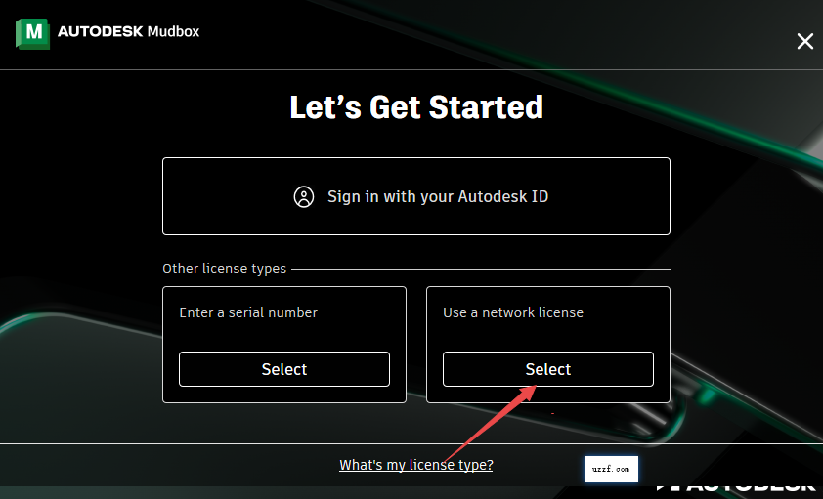Click the word Mudbox in the title
The height and width of the screenshot is (499, 823).
point(173,31)
